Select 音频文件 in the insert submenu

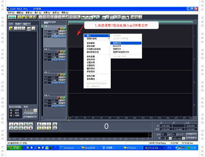126,43
